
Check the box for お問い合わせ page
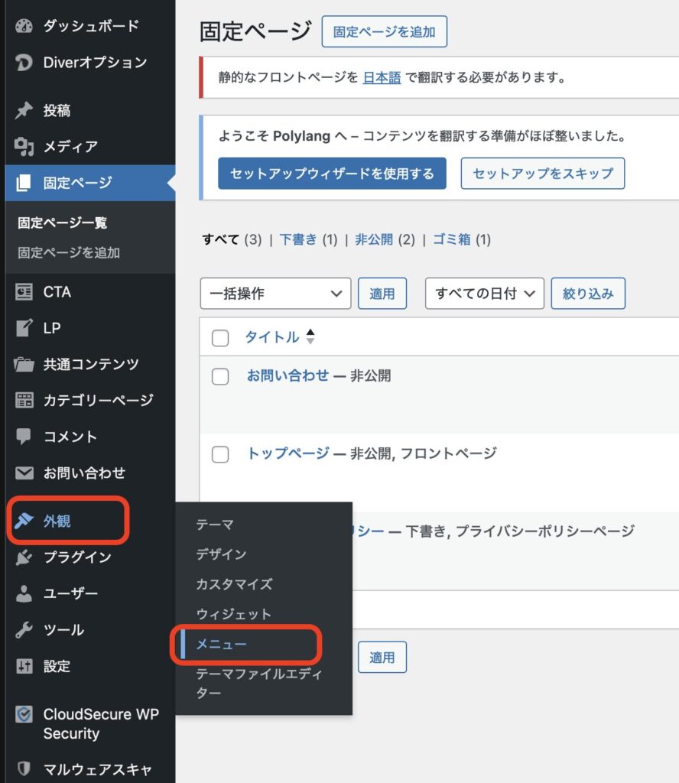[220, 376]
